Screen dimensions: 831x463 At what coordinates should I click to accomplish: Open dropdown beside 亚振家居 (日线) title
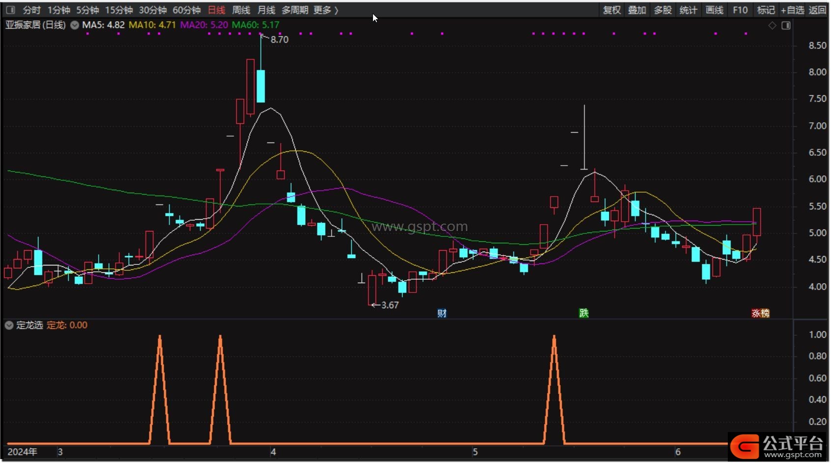point(75,25)
